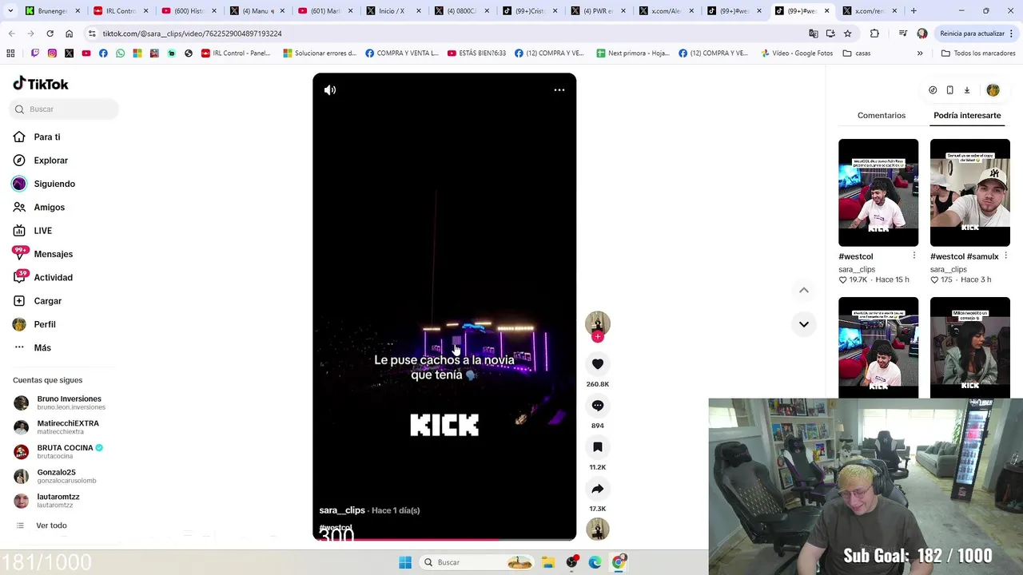The width and height of the screenshot is (1023, 575).
Task: Open options for the #westcol #samulx video
Action: tap(1005, 256)
